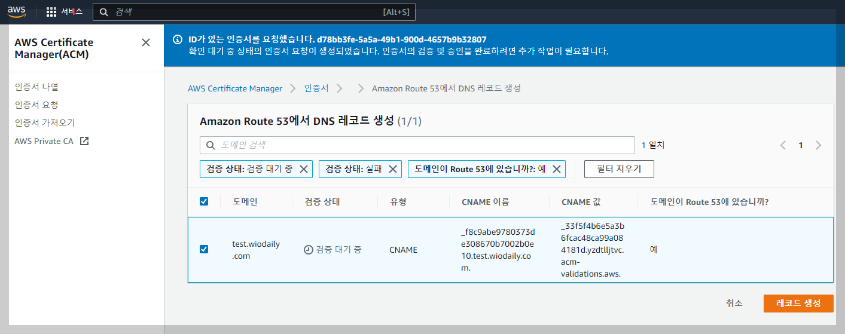The image size is (845, 334).
Task: Click the 1 일치 match count text
Action: pos(653,145)
